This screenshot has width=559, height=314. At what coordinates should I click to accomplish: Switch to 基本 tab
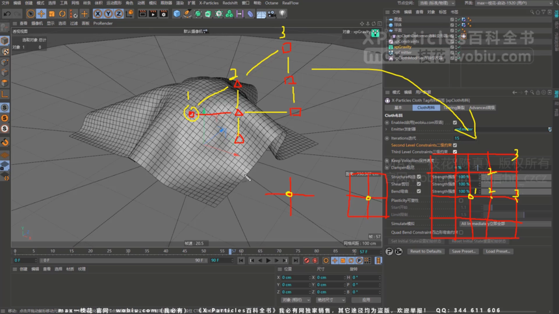[x=398, y=108]
